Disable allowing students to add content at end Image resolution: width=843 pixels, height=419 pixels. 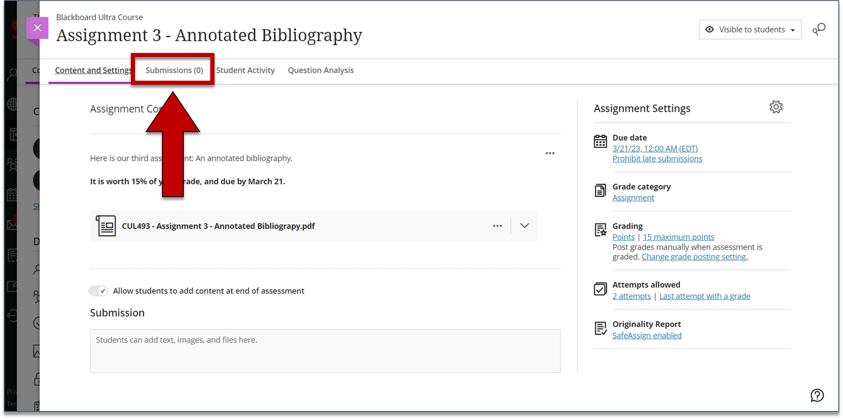pyautogui.click(x=98, y=290)
